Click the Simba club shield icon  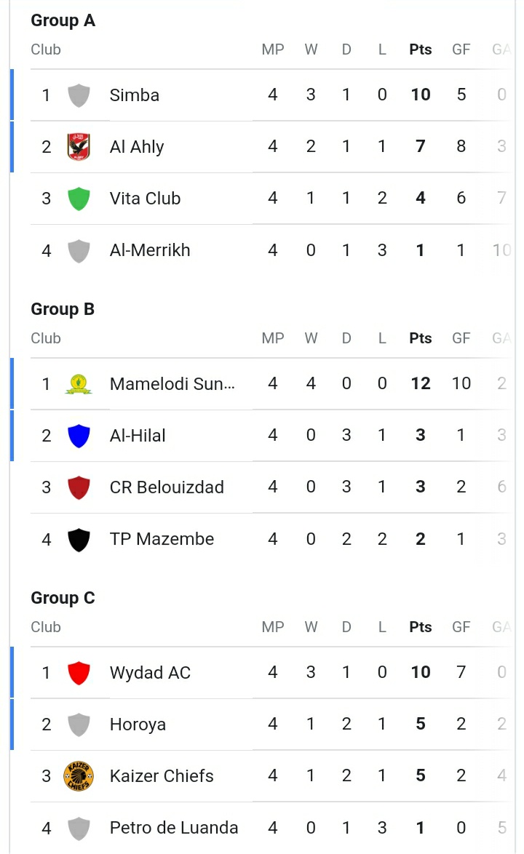79,95
